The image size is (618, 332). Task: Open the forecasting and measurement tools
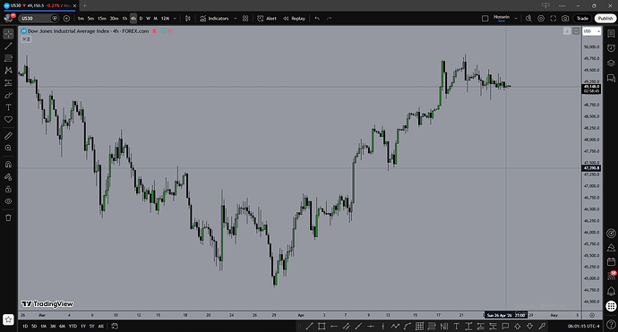(x=8, y=82)
